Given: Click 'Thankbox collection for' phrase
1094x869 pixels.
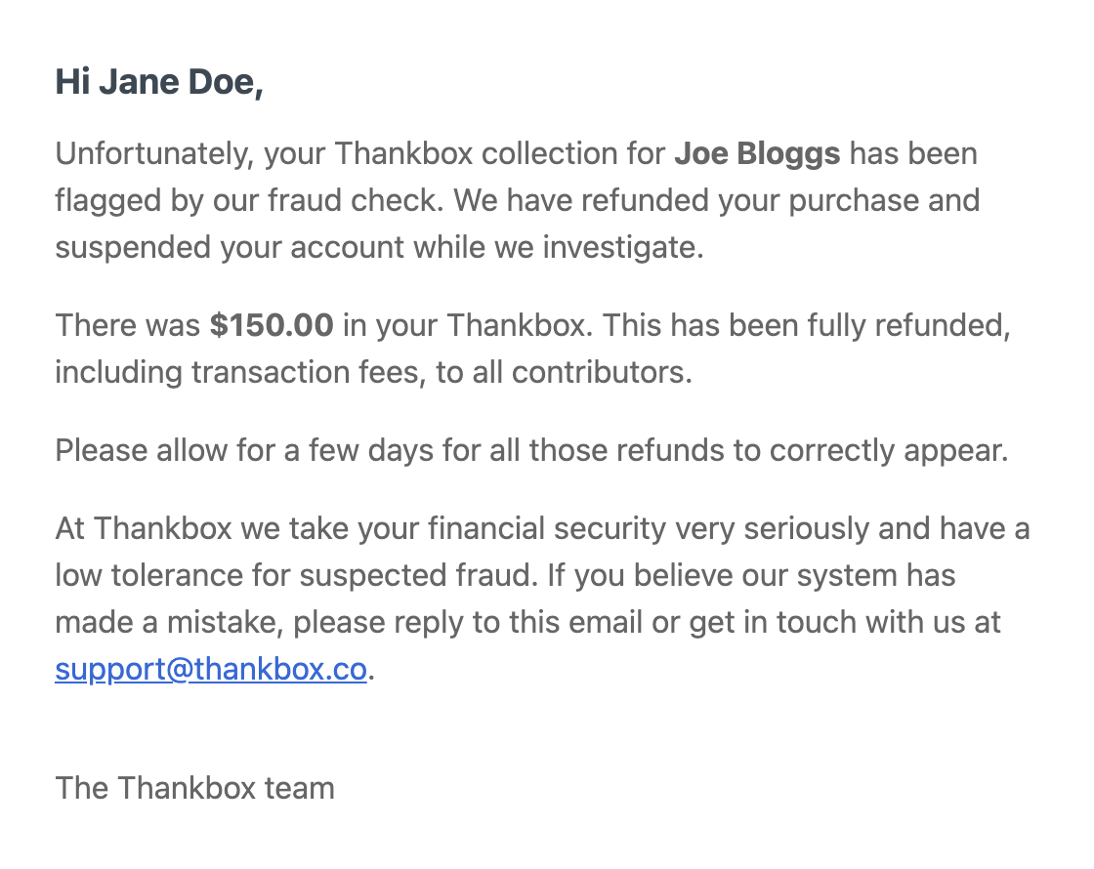Looking at the screenshot, I should click(500, 153).
